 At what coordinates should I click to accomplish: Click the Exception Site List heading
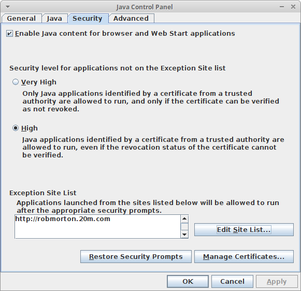tap(43, 193)
